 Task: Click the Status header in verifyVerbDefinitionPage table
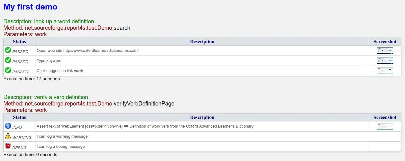[19, 117]
